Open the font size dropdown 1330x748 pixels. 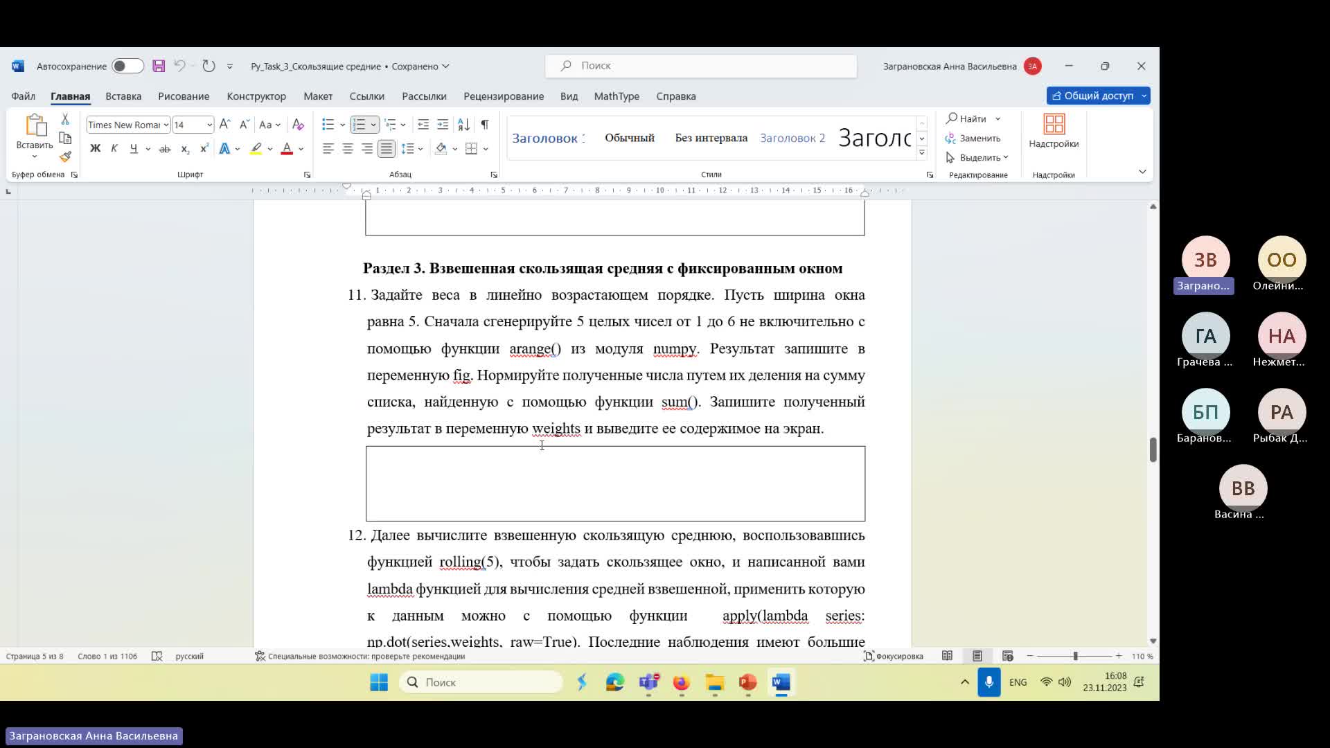click(209, 125)
